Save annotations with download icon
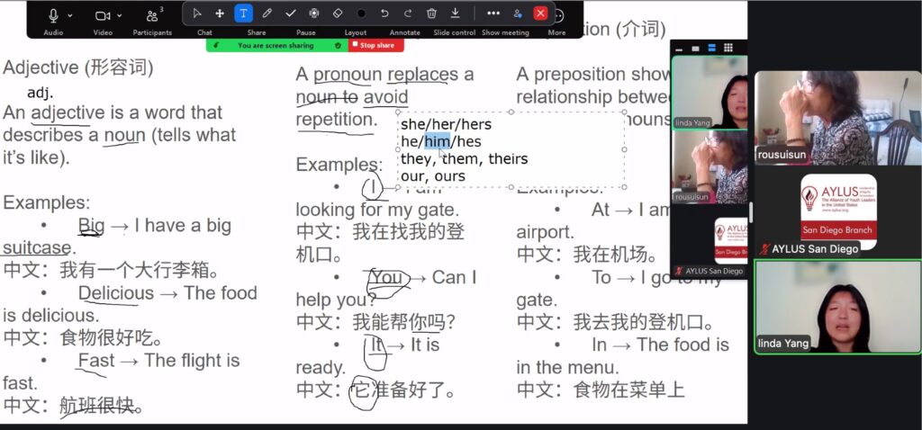The image size is (922, 430). pos(455,13)
